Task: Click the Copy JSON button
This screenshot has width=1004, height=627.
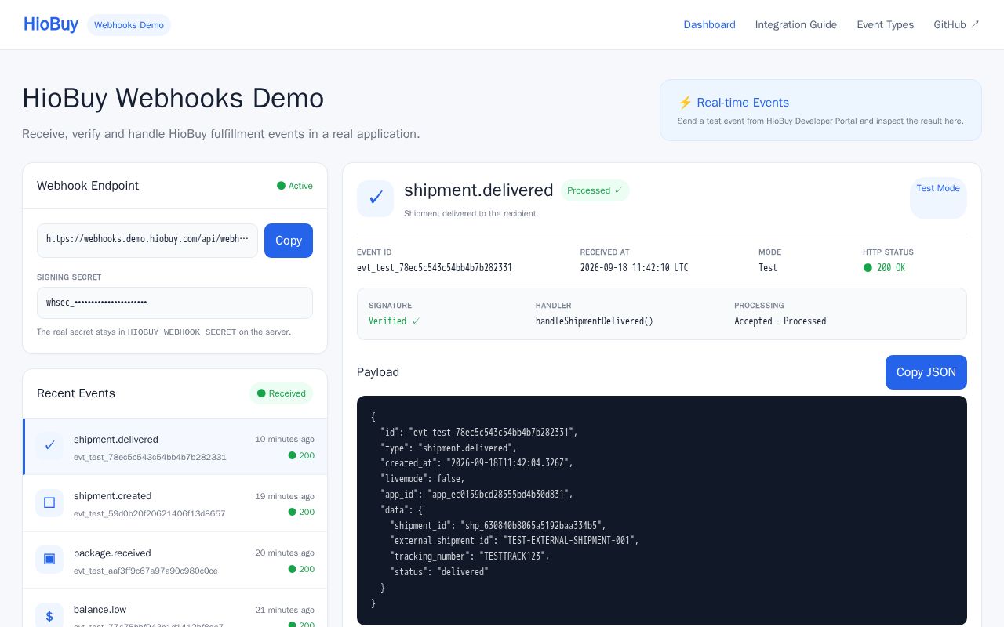Action: coord(926,372)
